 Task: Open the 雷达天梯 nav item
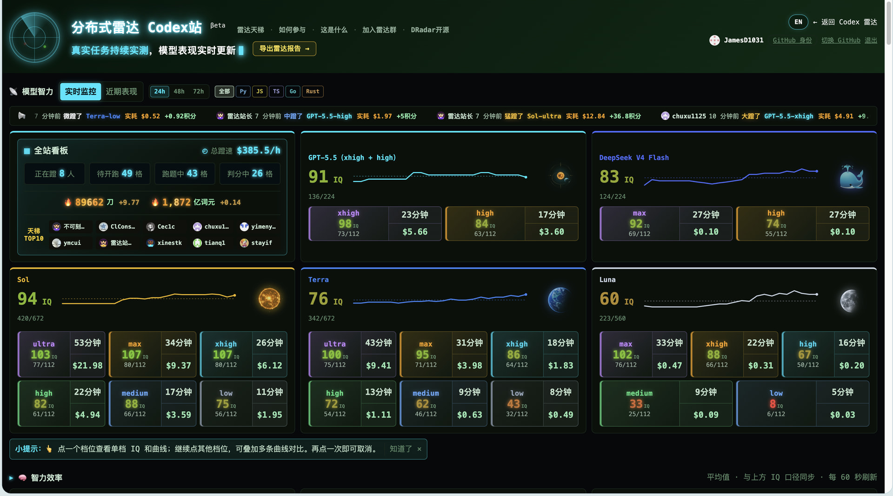pos(250,30)
